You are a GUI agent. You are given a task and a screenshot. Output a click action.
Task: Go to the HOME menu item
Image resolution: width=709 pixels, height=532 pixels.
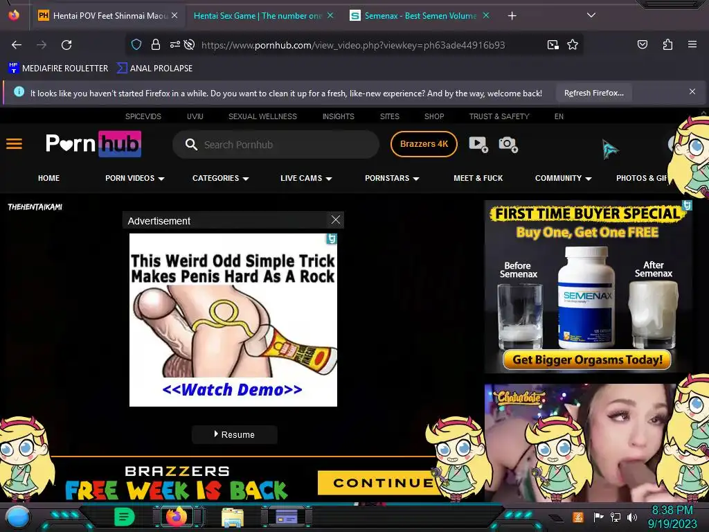pos(49,178)
